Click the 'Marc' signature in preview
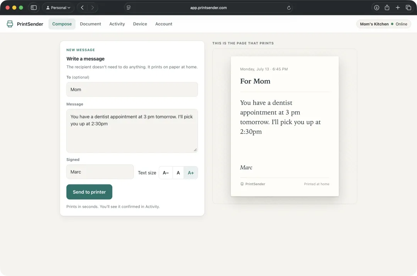Viewport: 417px width, 276px height. coord(246,168)
